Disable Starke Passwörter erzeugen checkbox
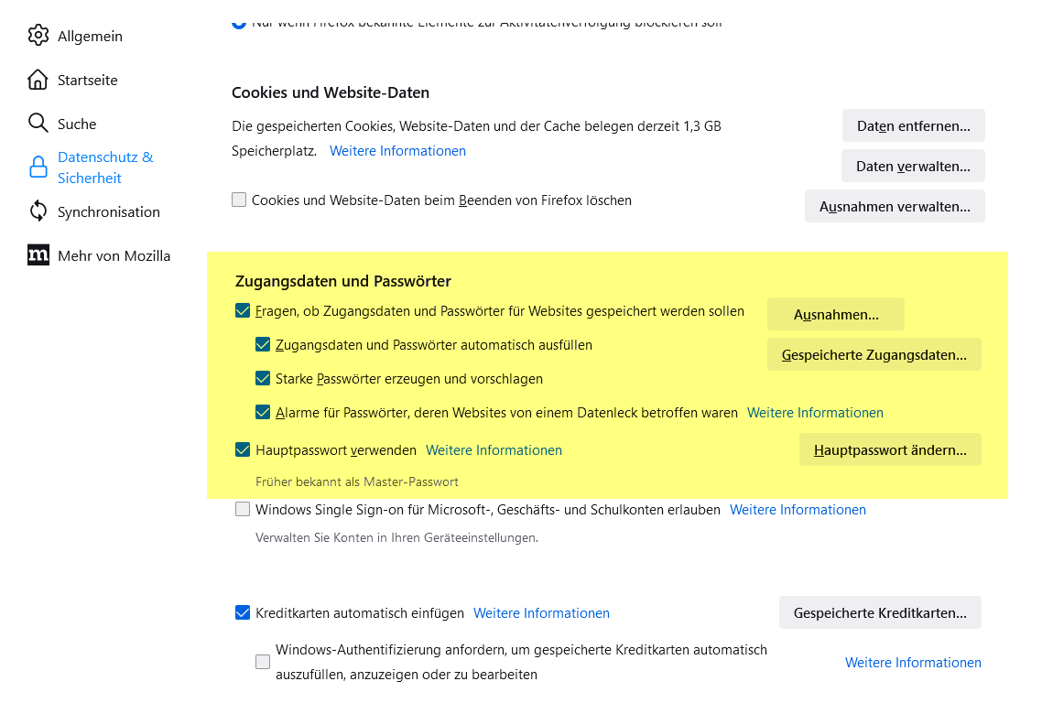The width and height of the screenshot is (1042, 703). click(263, 378)
